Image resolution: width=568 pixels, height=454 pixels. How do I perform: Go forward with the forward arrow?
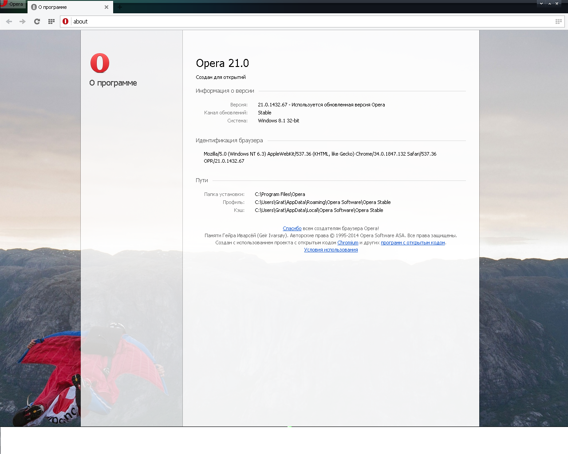23,21
